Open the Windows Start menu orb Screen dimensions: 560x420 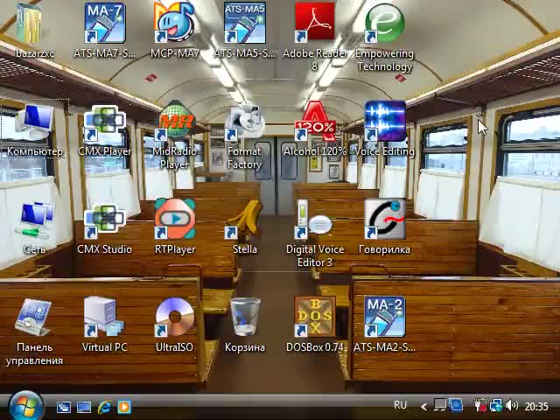[24, 405]
